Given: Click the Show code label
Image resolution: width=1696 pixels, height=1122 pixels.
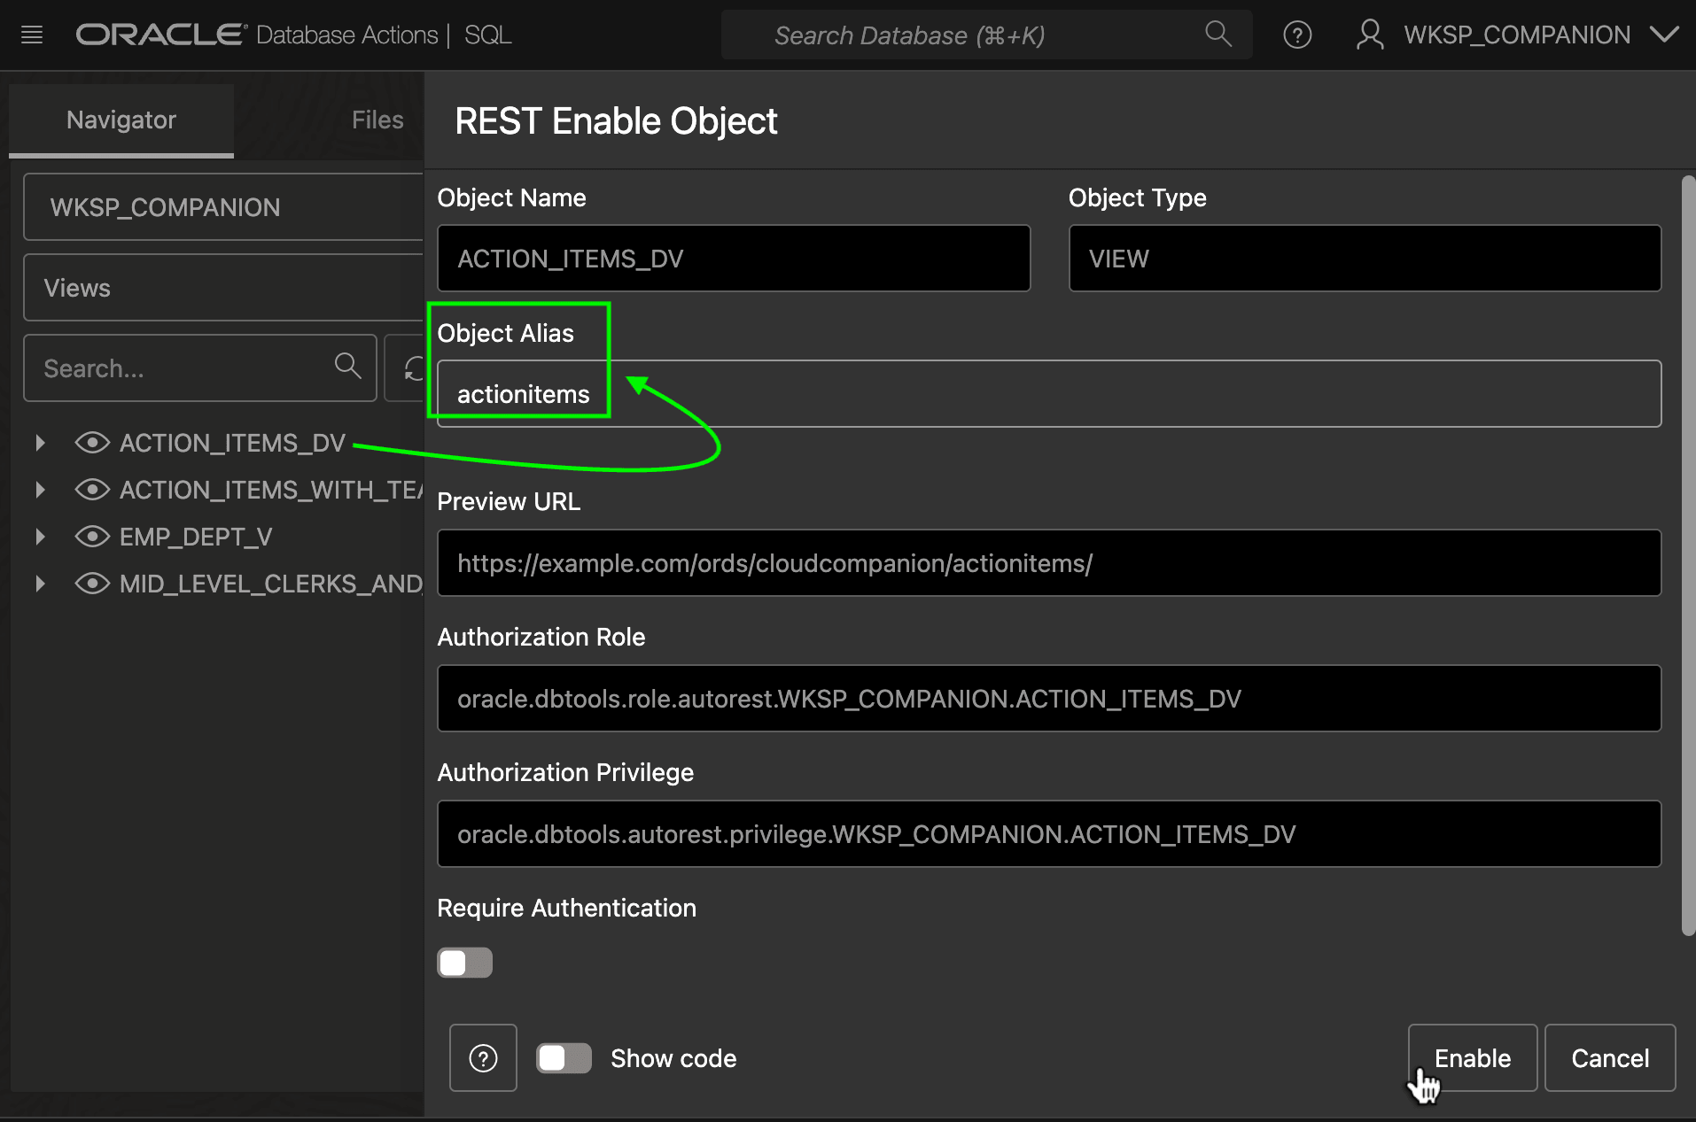Looking at the screenshot, I should coord(673,1058).
